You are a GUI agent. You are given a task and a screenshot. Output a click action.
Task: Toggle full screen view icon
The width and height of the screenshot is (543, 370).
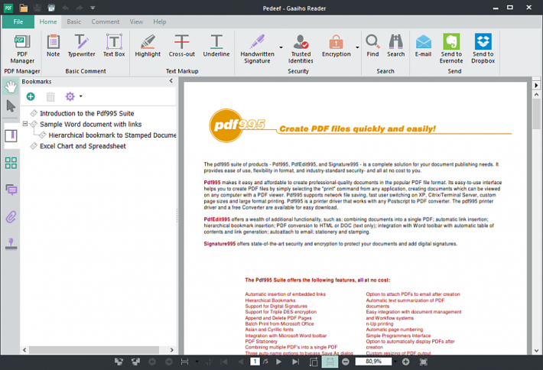coord(423,362)
